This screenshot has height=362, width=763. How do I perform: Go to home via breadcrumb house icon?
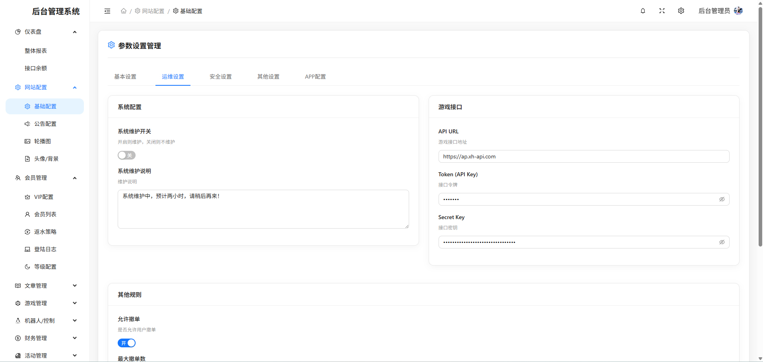pyautogui.click(x=124, y=11)
